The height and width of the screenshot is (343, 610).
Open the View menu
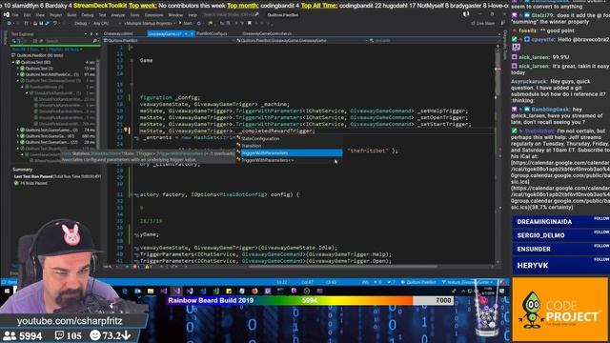[x=40, y=15]
